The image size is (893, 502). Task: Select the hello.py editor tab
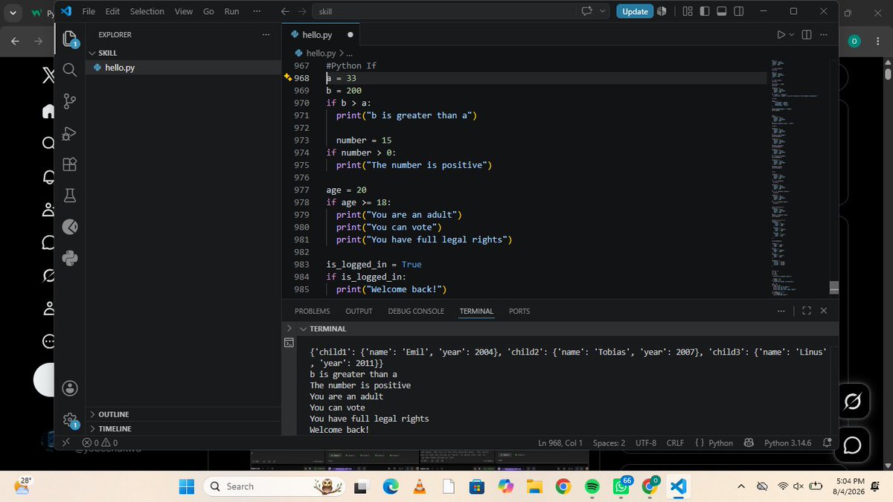pos(321,35)
